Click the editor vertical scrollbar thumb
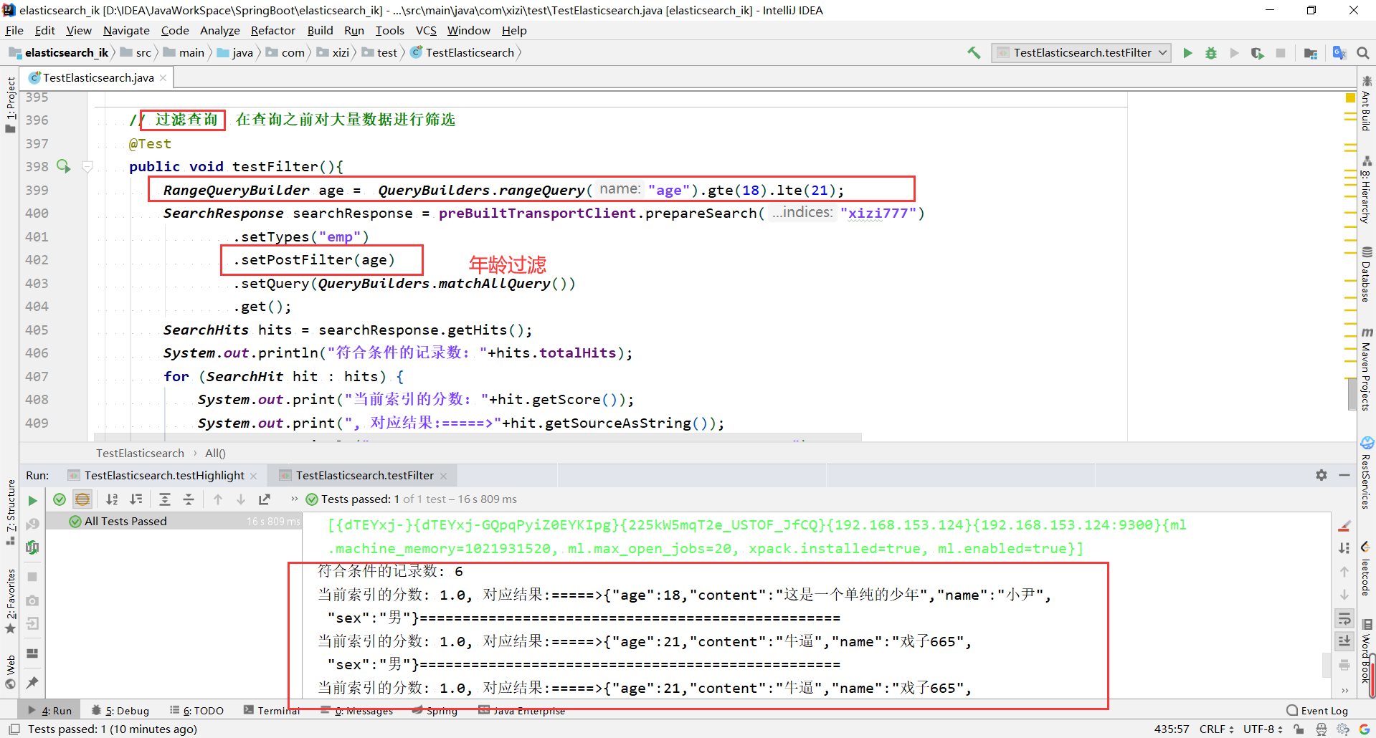1376x738 pixels. (x=1351, y=393)
